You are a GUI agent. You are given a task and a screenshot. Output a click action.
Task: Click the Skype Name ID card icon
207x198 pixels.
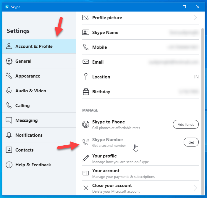(86, 32)
